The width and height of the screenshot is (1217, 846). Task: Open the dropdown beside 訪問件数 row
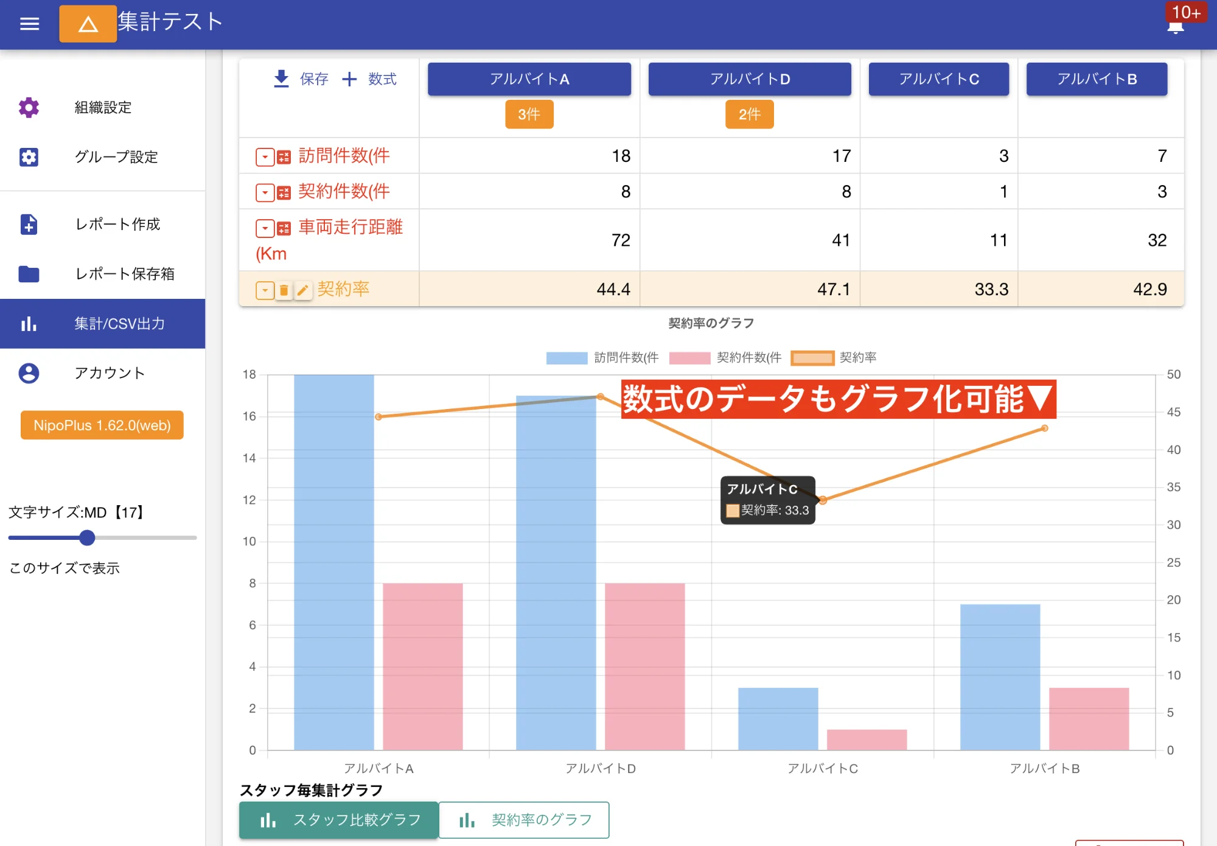point(265,156)
